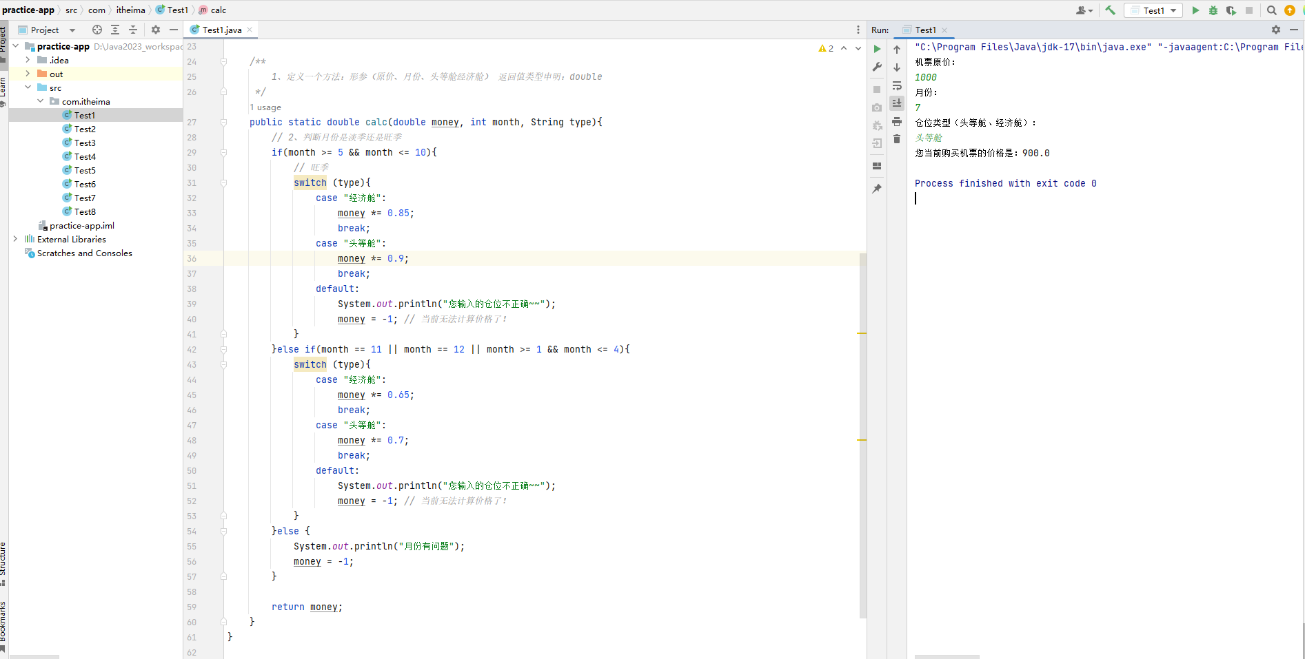This screenshot has height=659, width=1305.
Task: Click the orange IDE update icon
Action: point(1290,10)
